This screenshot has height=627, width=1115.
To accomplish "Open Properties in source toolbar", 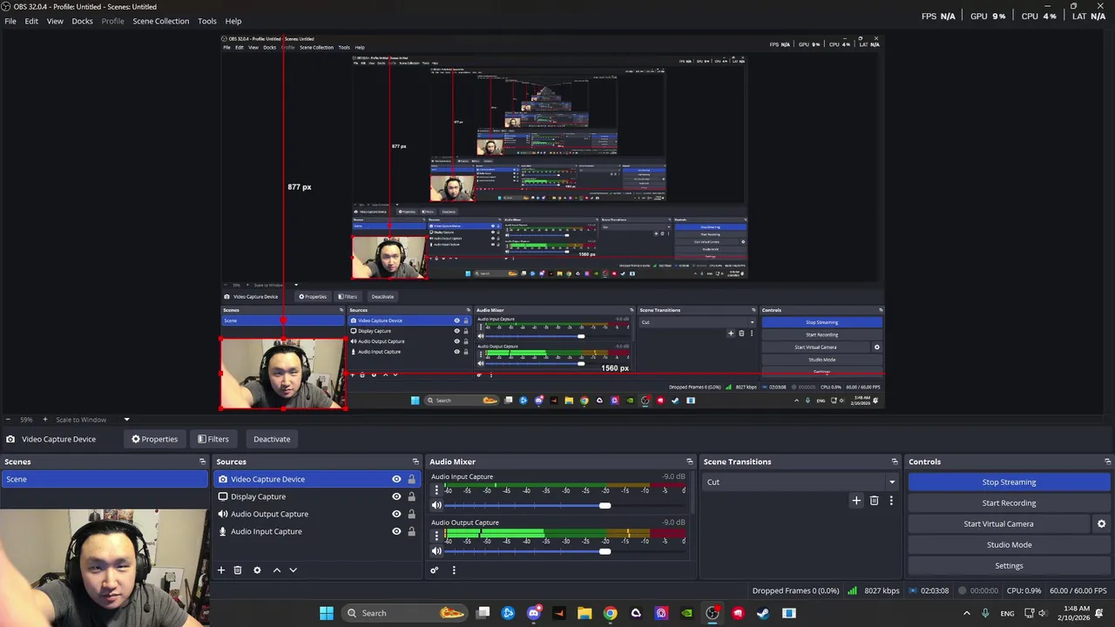I will [x=154, y=439].
